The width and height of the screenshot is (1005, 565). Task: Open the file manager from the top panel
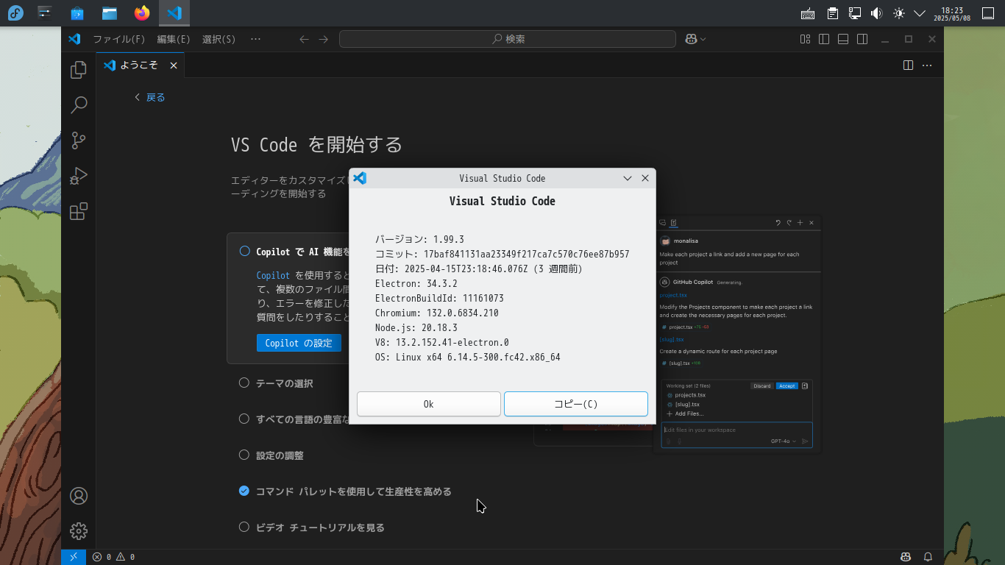[110, 13]
